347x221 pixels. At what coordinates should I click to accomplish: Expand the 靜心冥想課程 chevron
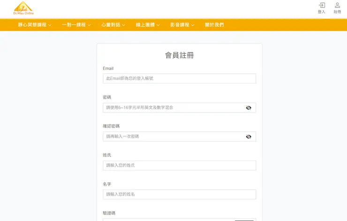click(50, 25)
